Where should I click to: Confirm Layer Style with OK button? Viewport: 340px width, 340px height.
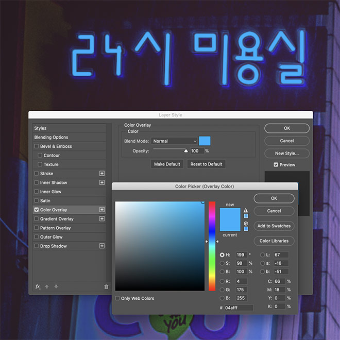click(x=287, y=128)
